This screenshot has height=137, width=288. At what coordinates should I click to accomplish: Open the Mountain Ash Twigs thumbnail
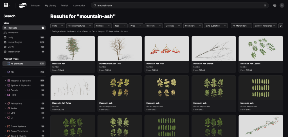[x=73, y=88]
